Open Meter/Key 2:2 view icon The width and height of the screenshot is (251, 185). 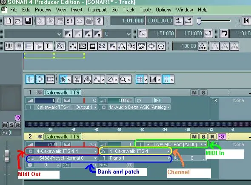pos(102,46)
